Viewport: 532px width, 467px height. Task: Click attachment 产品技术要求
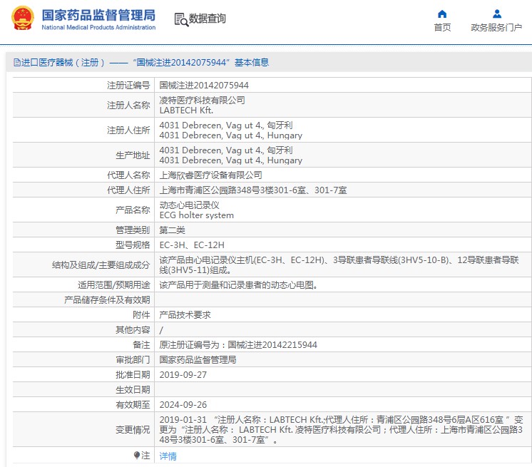point(185,314)
